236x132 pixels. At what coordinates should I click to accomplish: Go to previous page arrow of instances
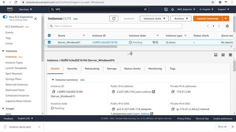coord(208,26)
